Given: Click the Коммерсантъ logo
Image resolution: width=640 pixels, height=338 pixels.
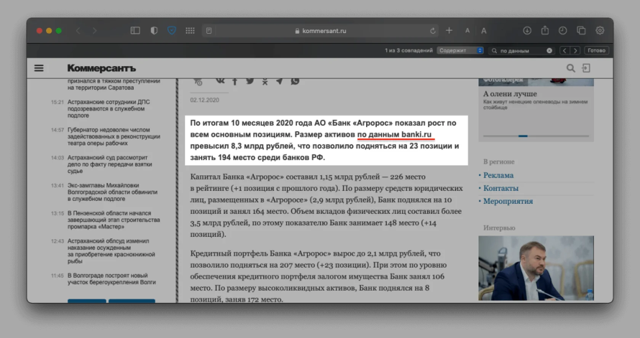Looking at the screenshot, I should point(102,68).
